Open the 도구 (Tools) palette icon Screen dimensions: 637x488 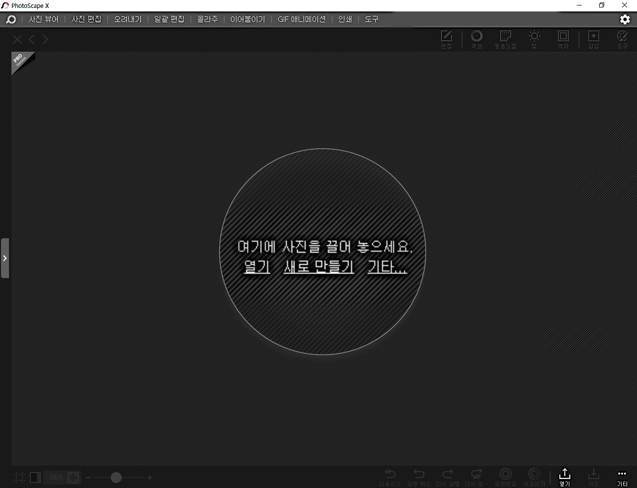[623, 39]
